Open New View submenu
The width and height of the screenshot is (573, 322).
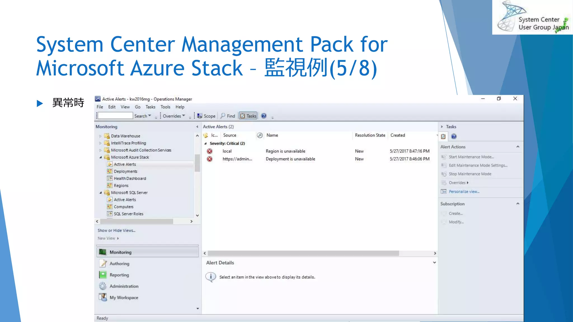click(x=108, y=238)
